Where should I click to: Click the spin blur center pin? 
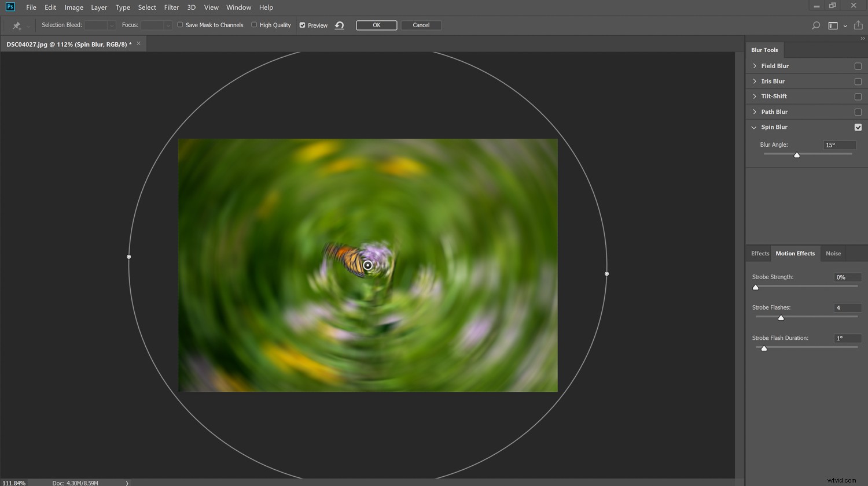point(367,265)
